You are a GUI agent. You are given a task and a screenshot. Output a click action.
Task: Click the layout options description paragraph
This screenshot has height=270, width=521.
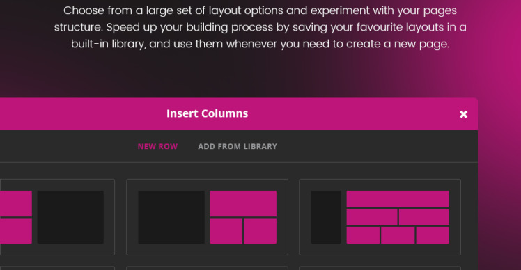[260, 27]
